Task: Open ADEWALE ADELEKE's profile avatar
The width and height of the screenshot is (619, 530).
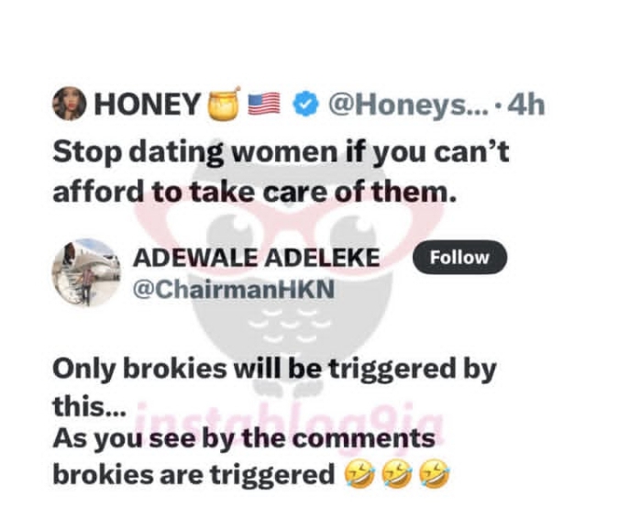Action: coord(86,272)
